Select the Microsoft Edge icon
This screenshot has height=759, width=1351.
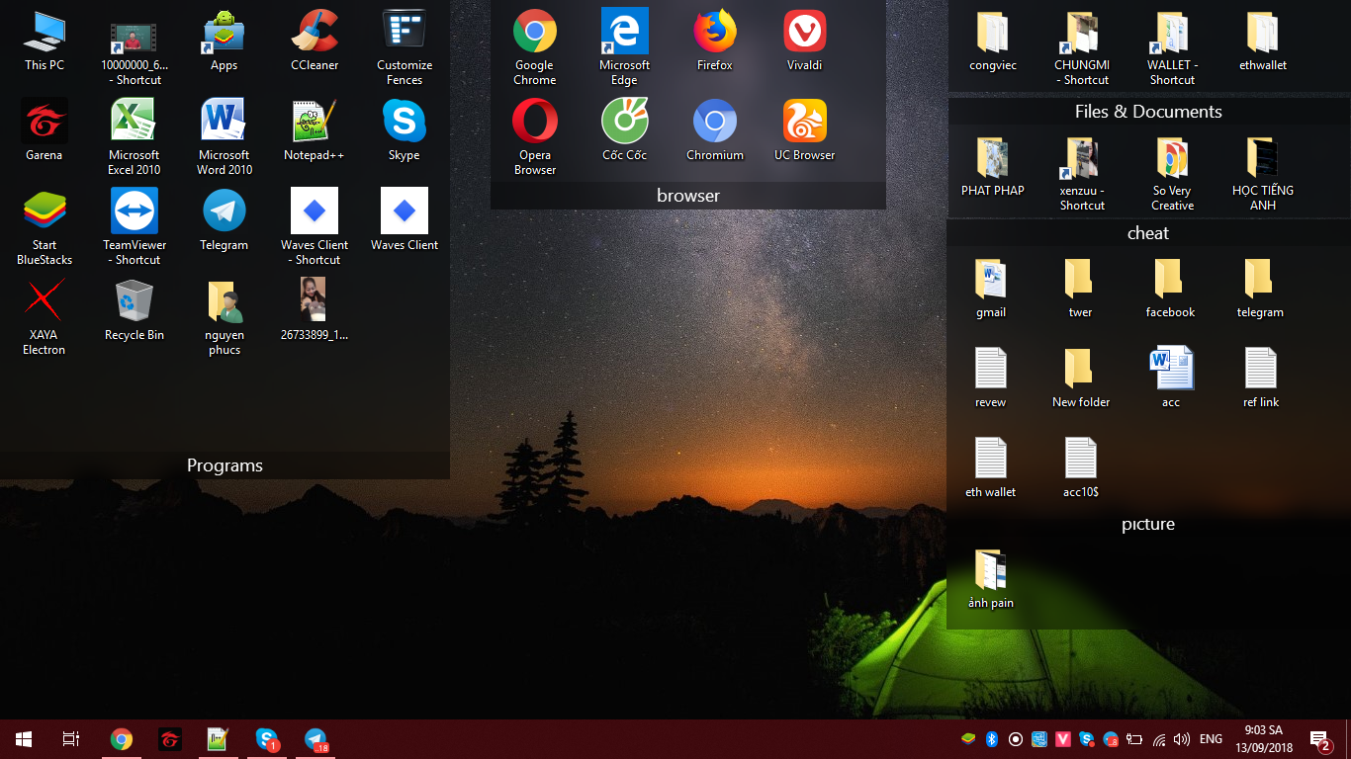pos(625,47)
